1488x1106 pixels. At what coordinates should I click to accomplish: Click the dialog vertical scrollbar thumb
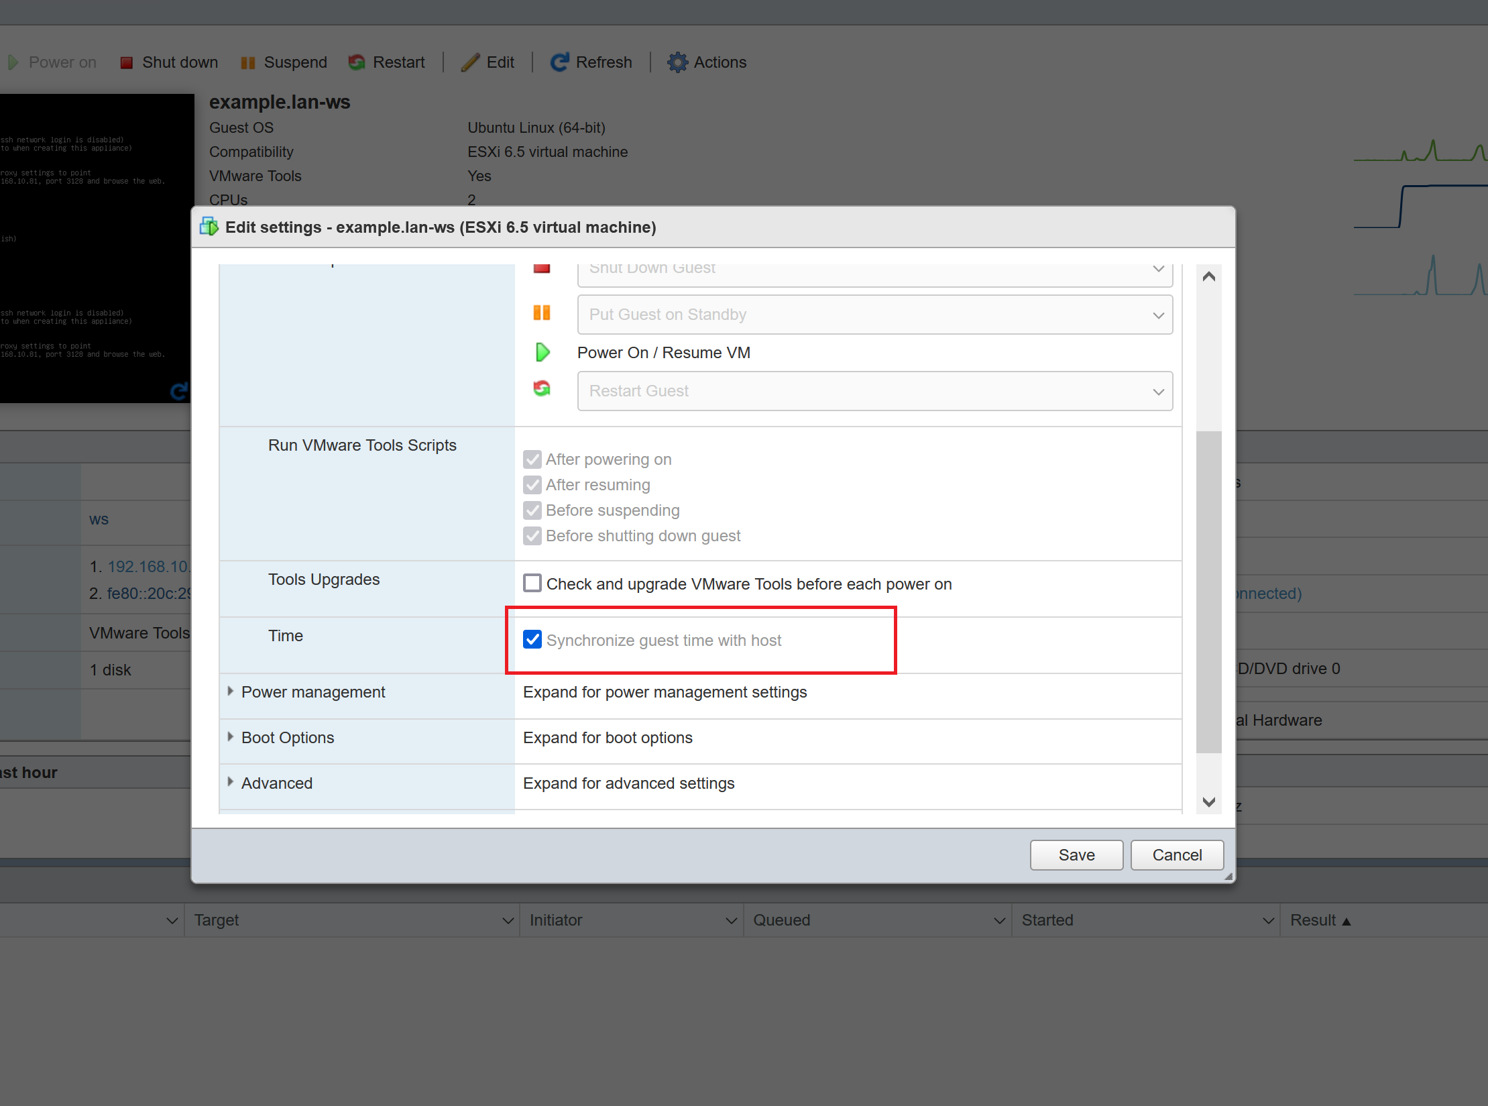click(1209, 592)
